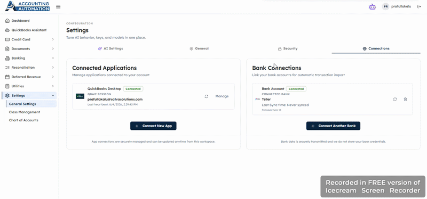The height and width of the screenshot is (199, 427).
Task: Click the Connected Applications heading
Action: coord(104,68)
